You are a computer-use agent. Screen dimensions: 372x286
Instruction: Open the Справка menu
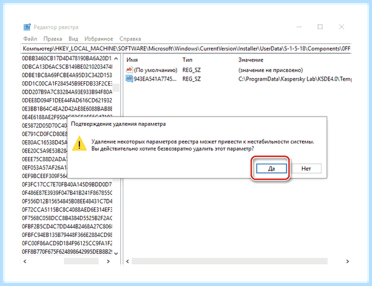(130, 38)
